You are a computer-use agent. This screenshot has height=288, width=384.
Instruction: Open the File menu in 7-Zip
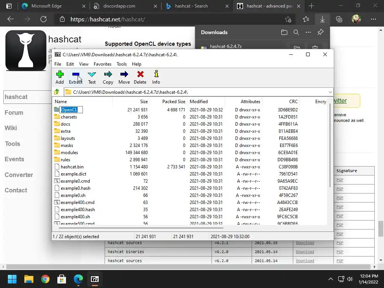click(58, 64)
